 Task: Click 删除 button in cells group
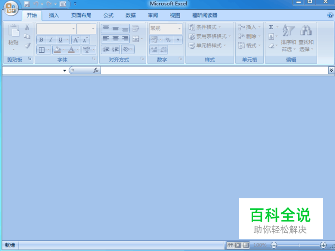(249, 36)
